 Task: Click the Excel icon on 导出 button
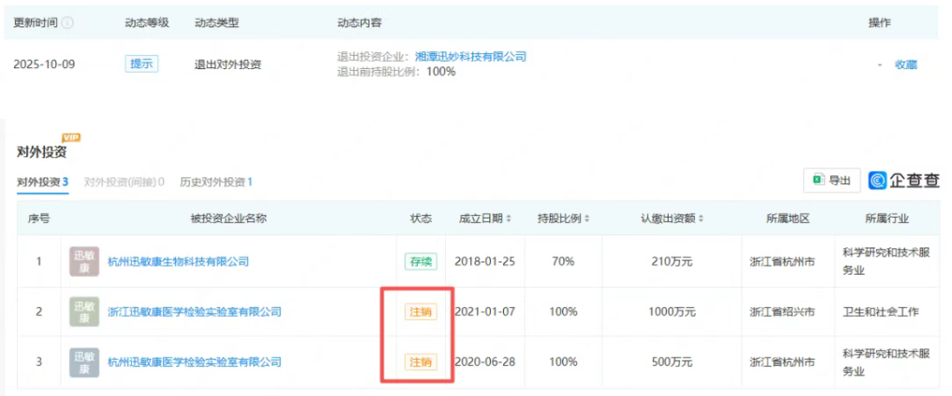click(x=817, y=181)
